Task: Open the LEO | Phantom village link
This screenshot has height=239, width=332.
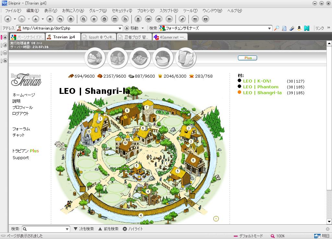Action: click(x=261, y=87)
